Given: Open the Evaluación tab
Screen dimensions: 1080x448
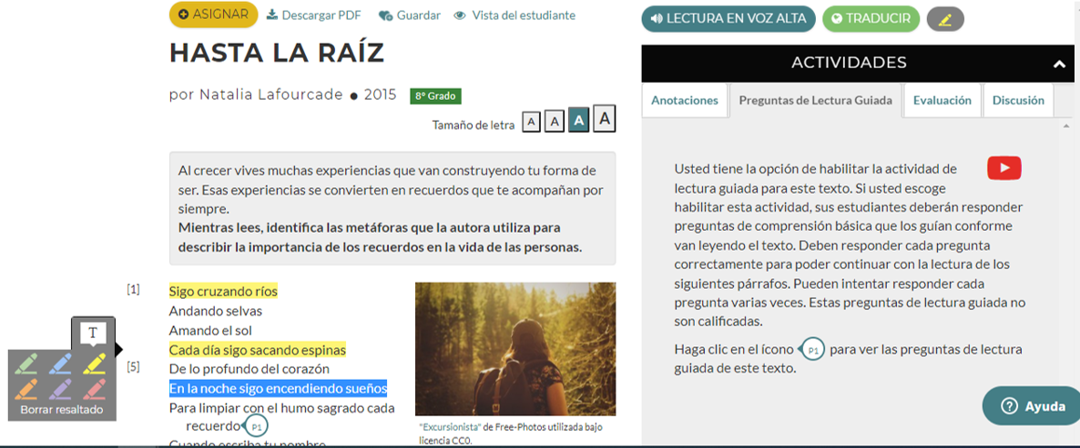Looking at the screenshot, I should [942, 100].
